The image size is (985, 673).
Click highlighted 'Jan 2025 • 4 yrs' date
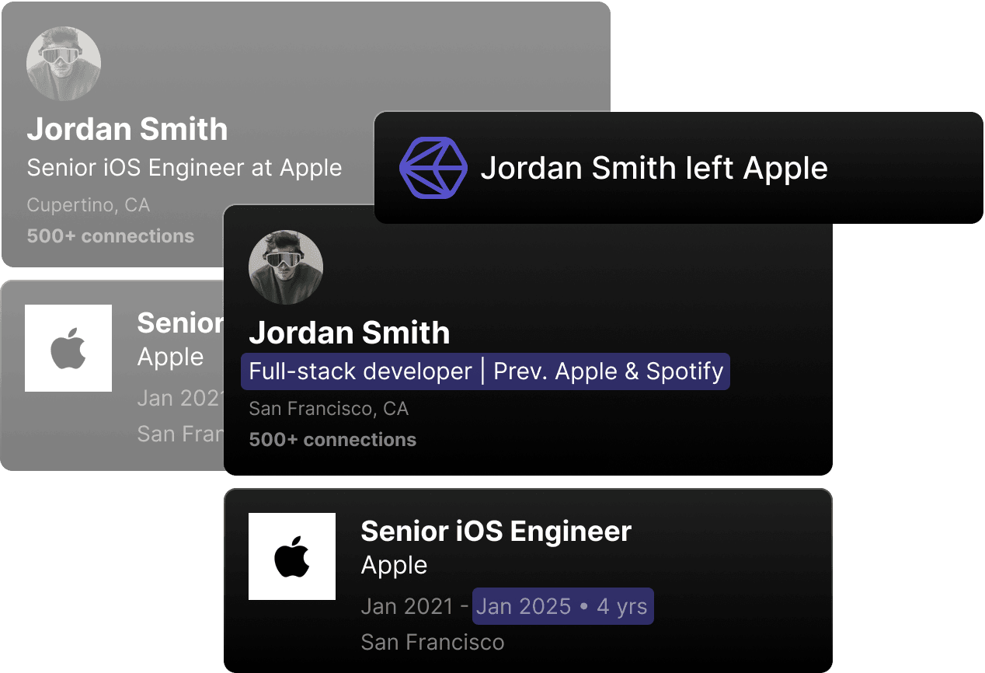pyautogui.click(x=563, y=606)
